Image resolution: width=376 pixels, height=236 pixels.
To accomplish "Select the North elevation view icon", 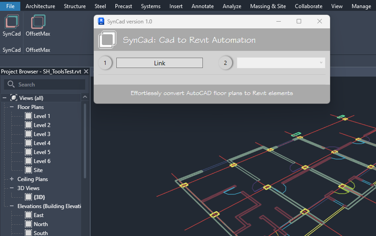I will pyautogui.click(x=28, y=224).
